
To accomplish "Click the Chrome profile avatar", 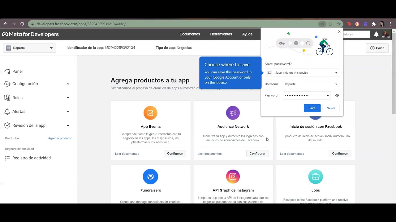I will tap(382, 24).
